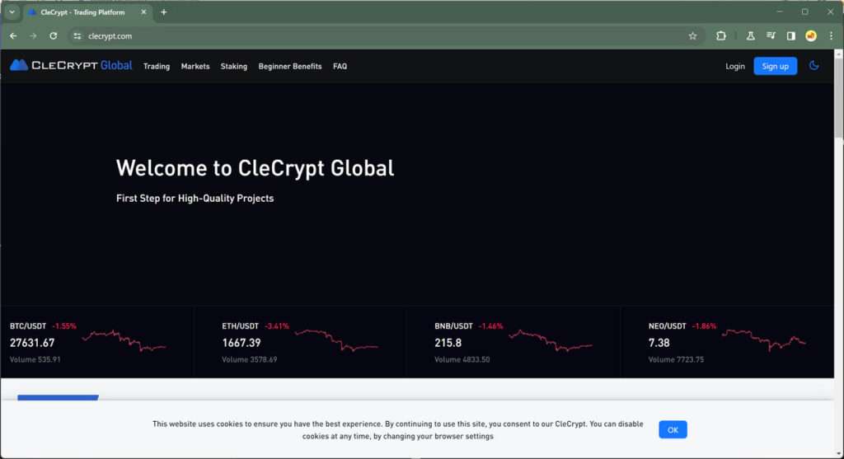The width and height of the screenshot is (844, 459).
Task: Accept cookies with the OK button
Action: pos(673,429)
